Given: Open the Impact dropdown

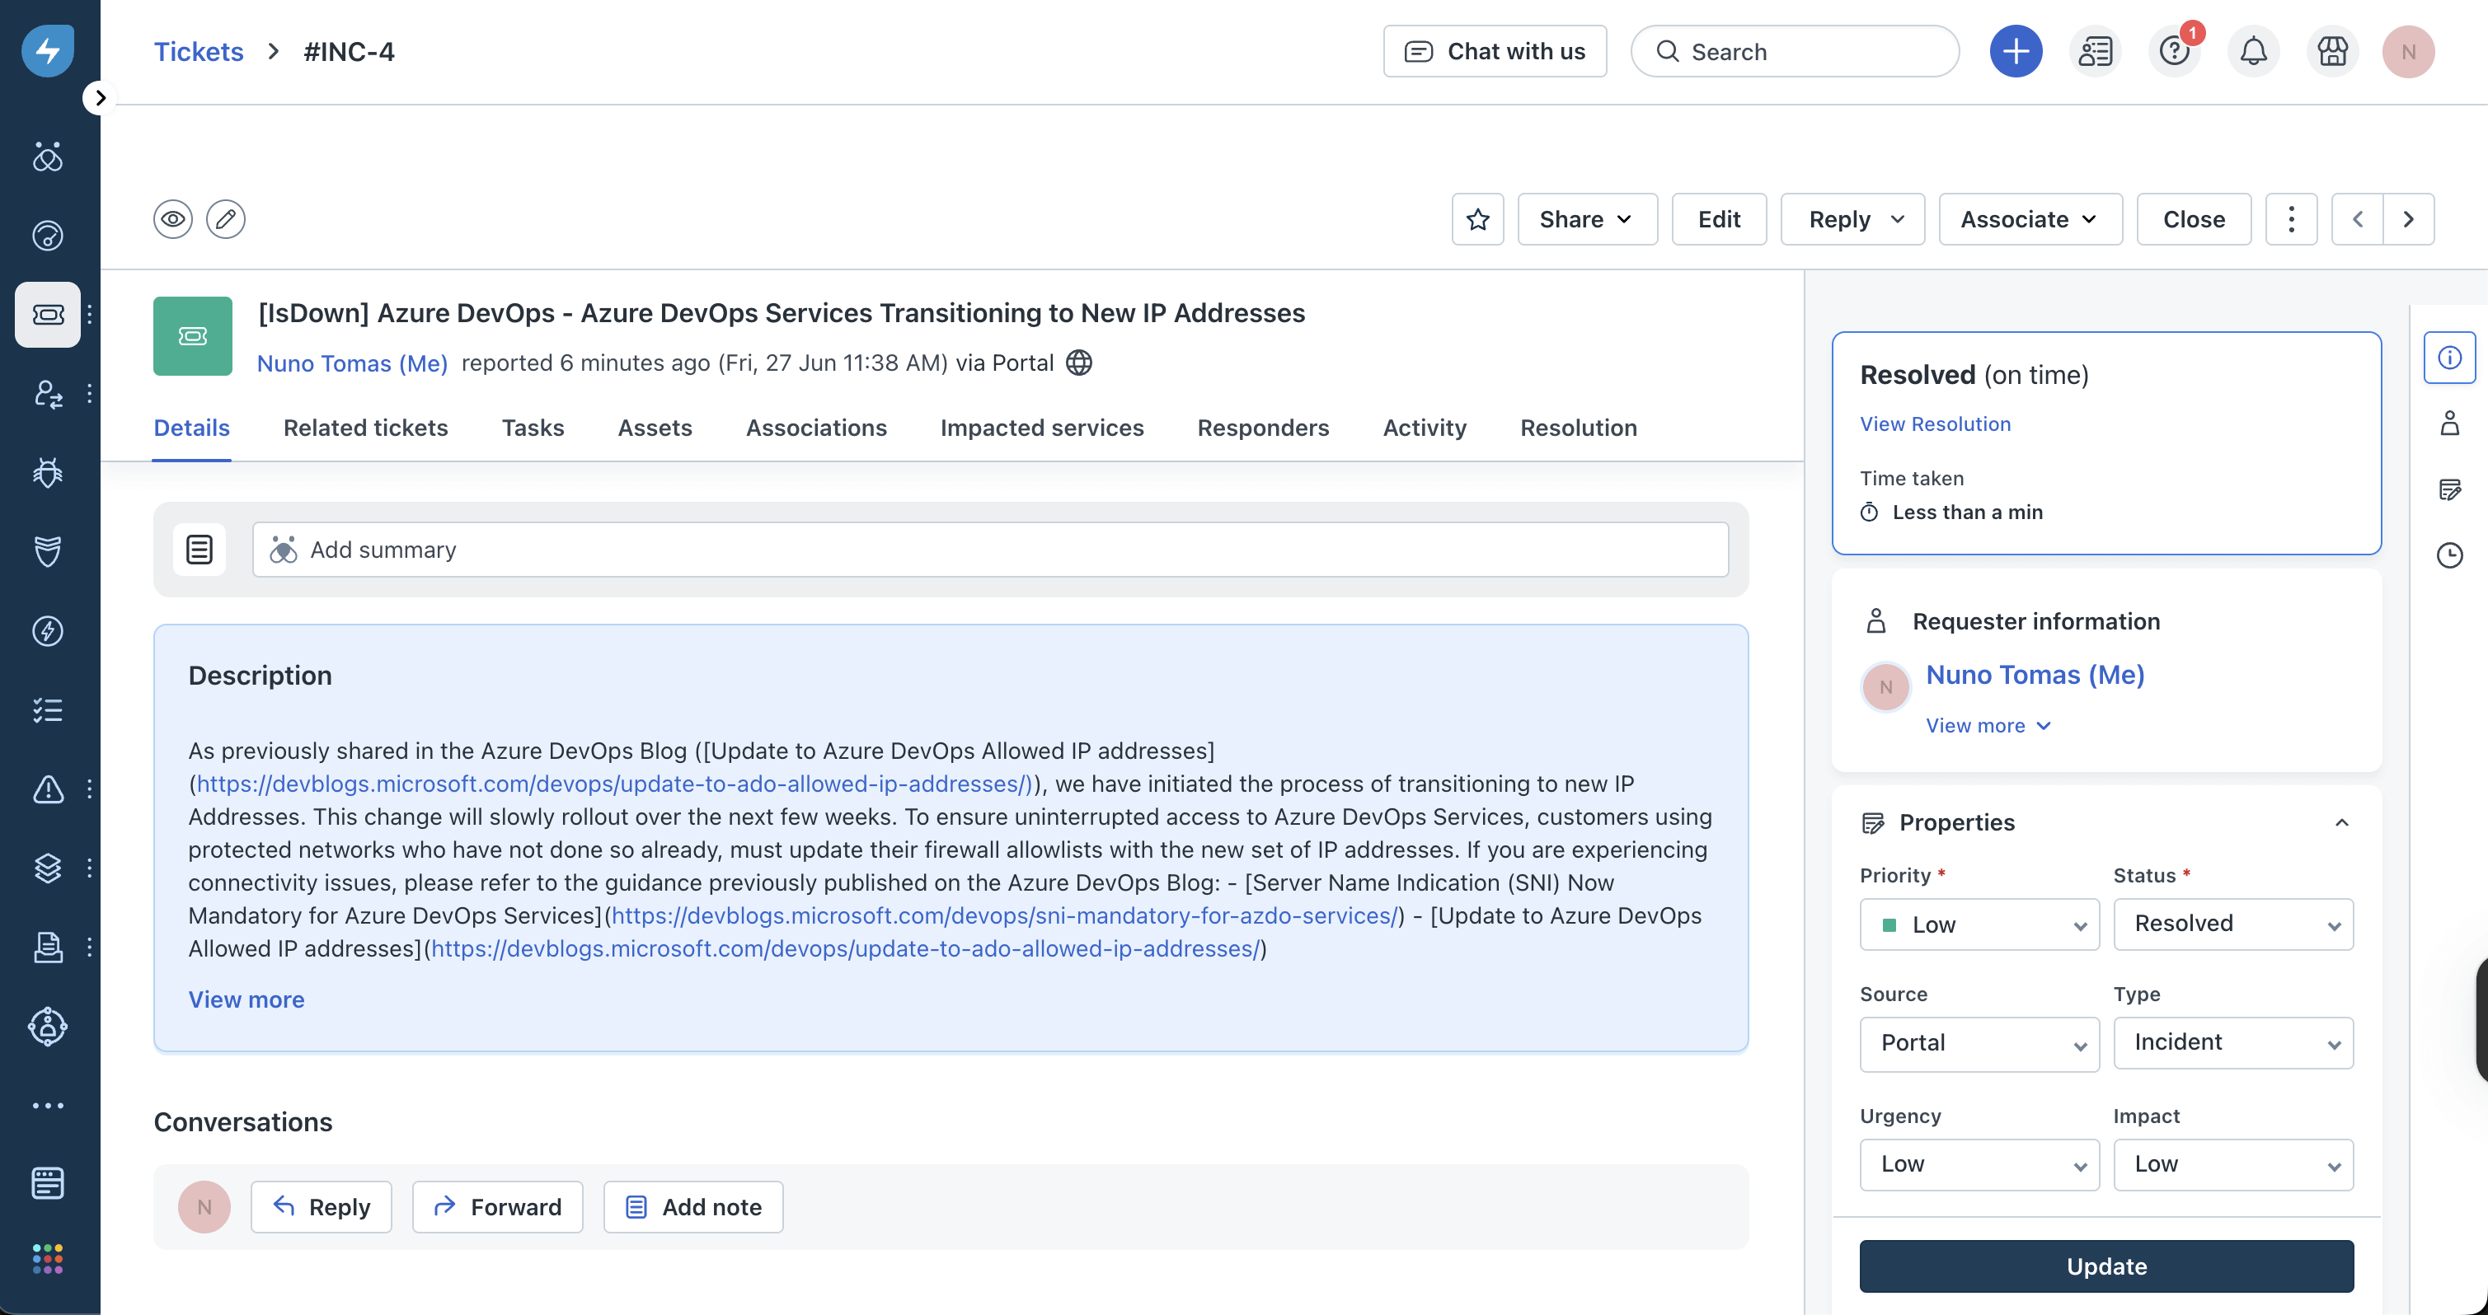Looking at the screenshot, I should 2233,1164.
